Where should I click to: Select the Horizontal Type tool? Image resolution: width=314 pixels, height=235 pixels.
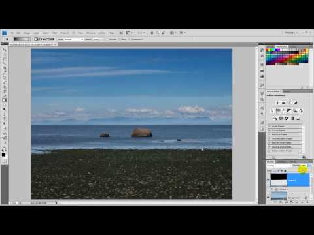click(5, 119)
